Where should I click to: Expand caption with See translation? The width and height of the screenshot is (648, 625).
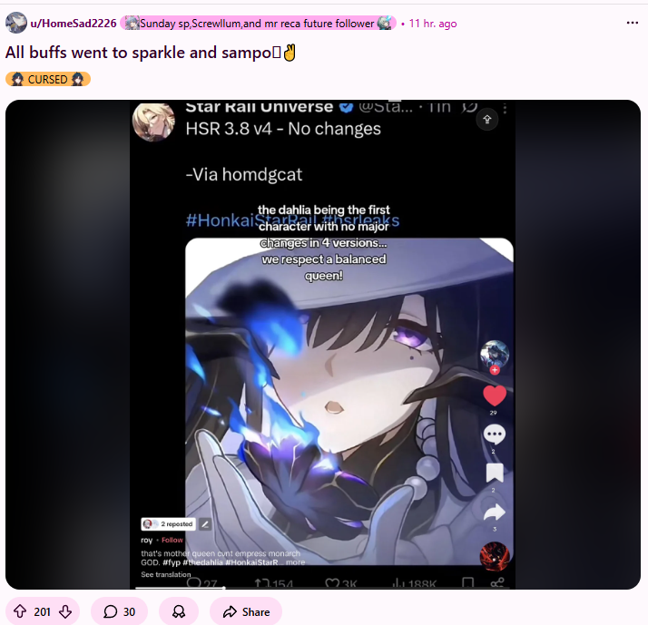point(166,574)
